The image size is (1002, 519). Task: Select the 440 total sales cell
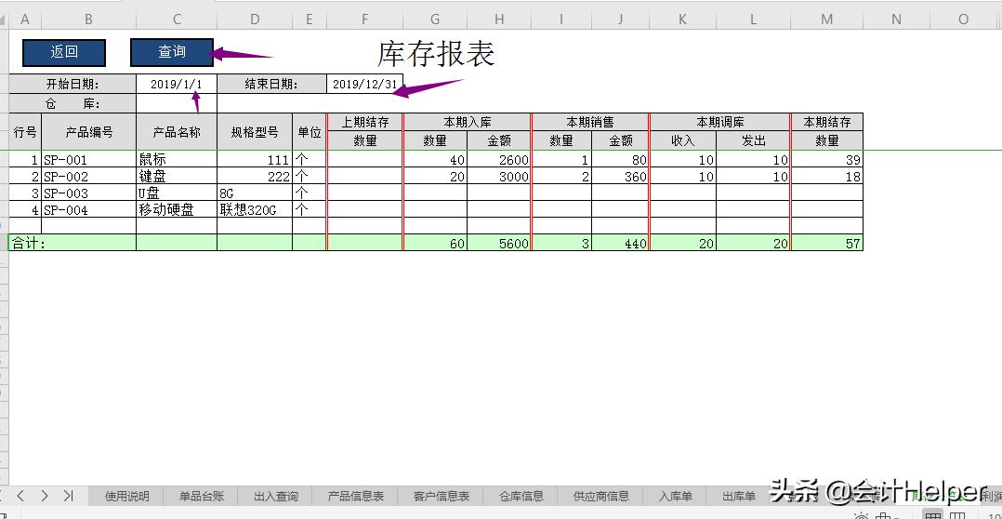point(620,243)
